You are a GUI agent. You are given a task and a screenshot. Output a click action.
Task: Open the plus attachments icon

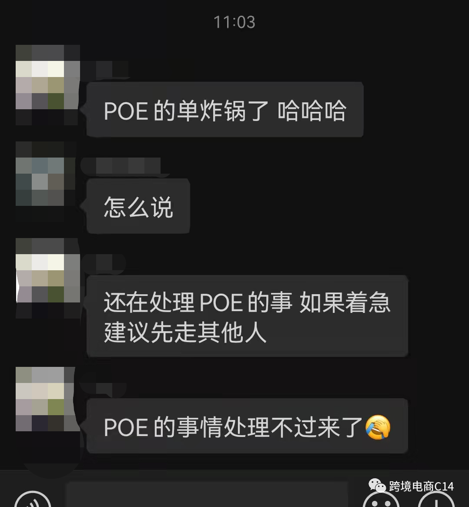point(436,500)
